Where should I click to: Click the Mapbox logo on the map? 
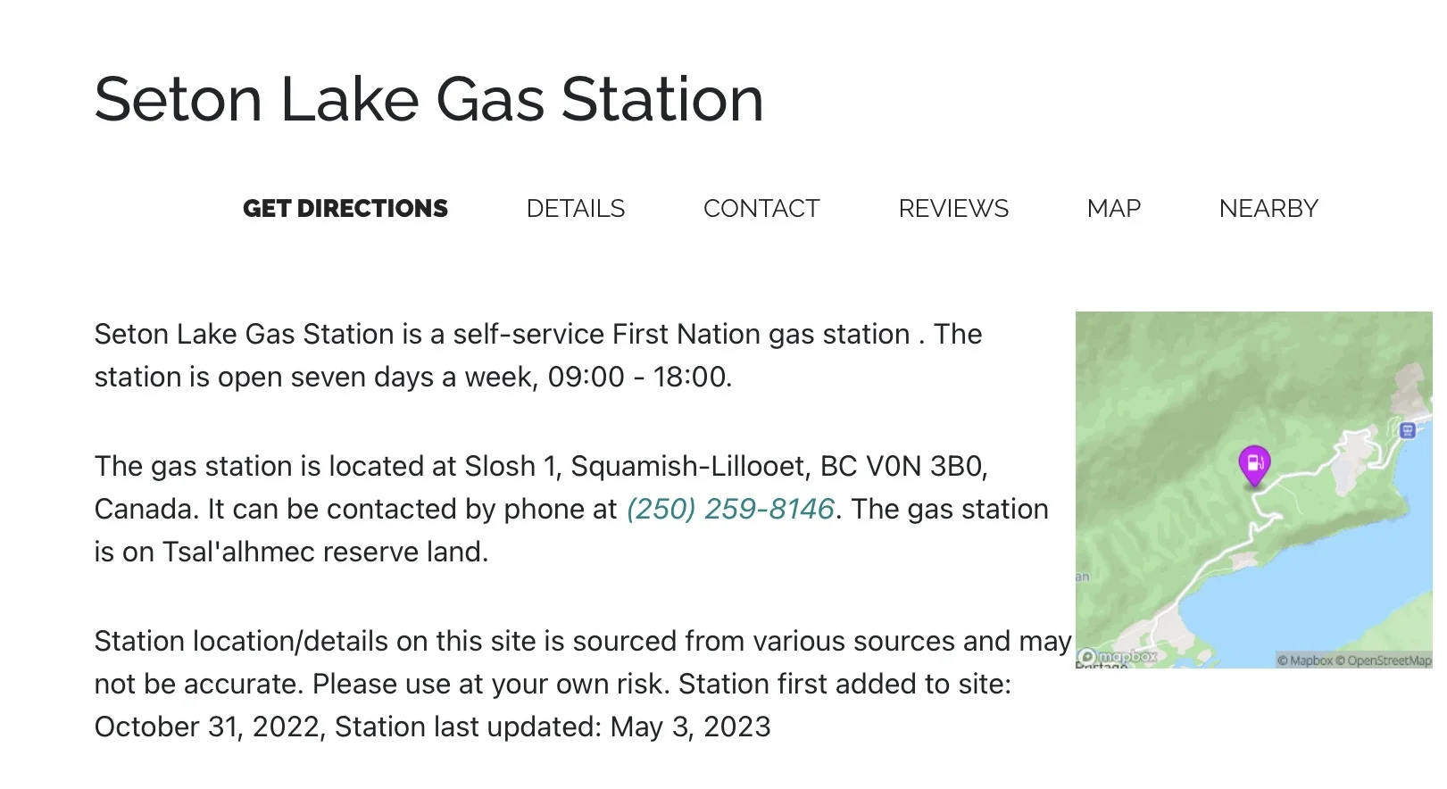[1117, 657]
